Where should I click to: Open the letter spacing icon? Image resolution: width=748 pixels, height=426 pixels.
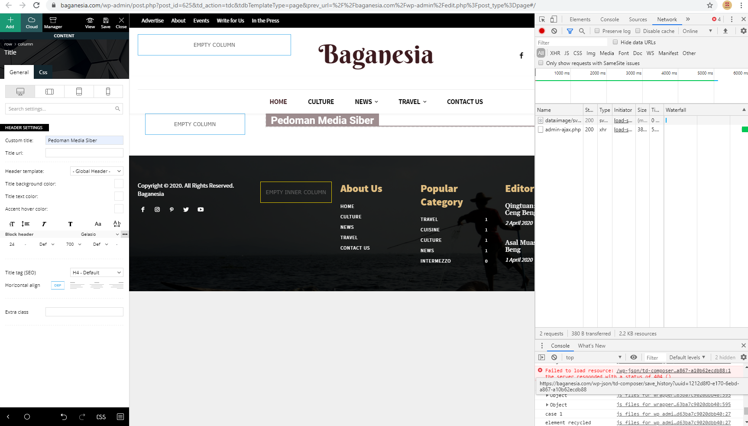click(x=117, y=224)
